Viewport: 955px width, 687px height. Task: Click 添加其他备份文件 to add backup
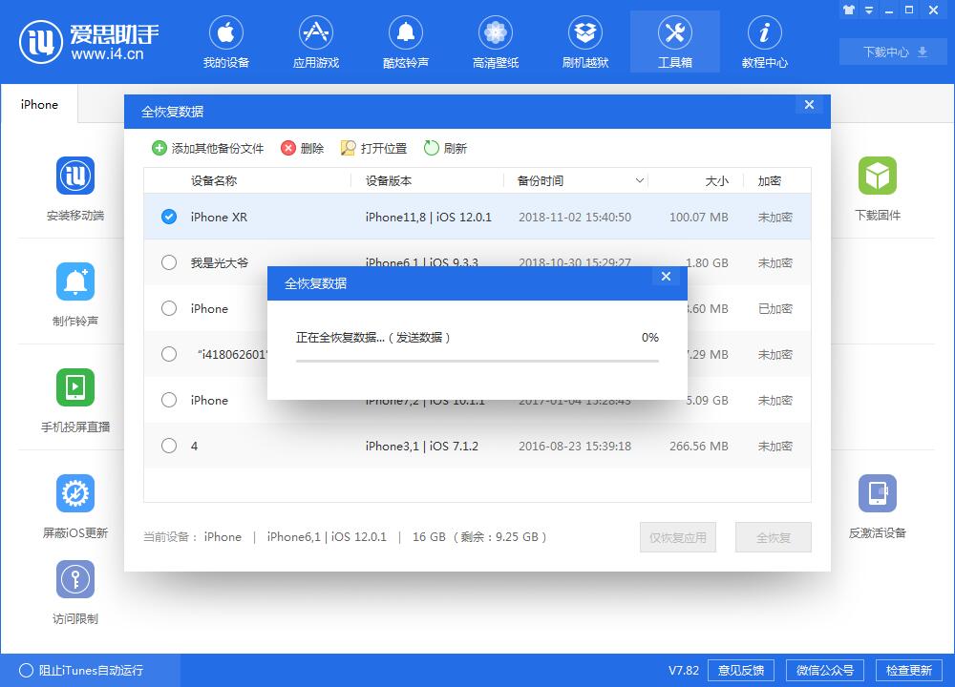tap(204, 148)
